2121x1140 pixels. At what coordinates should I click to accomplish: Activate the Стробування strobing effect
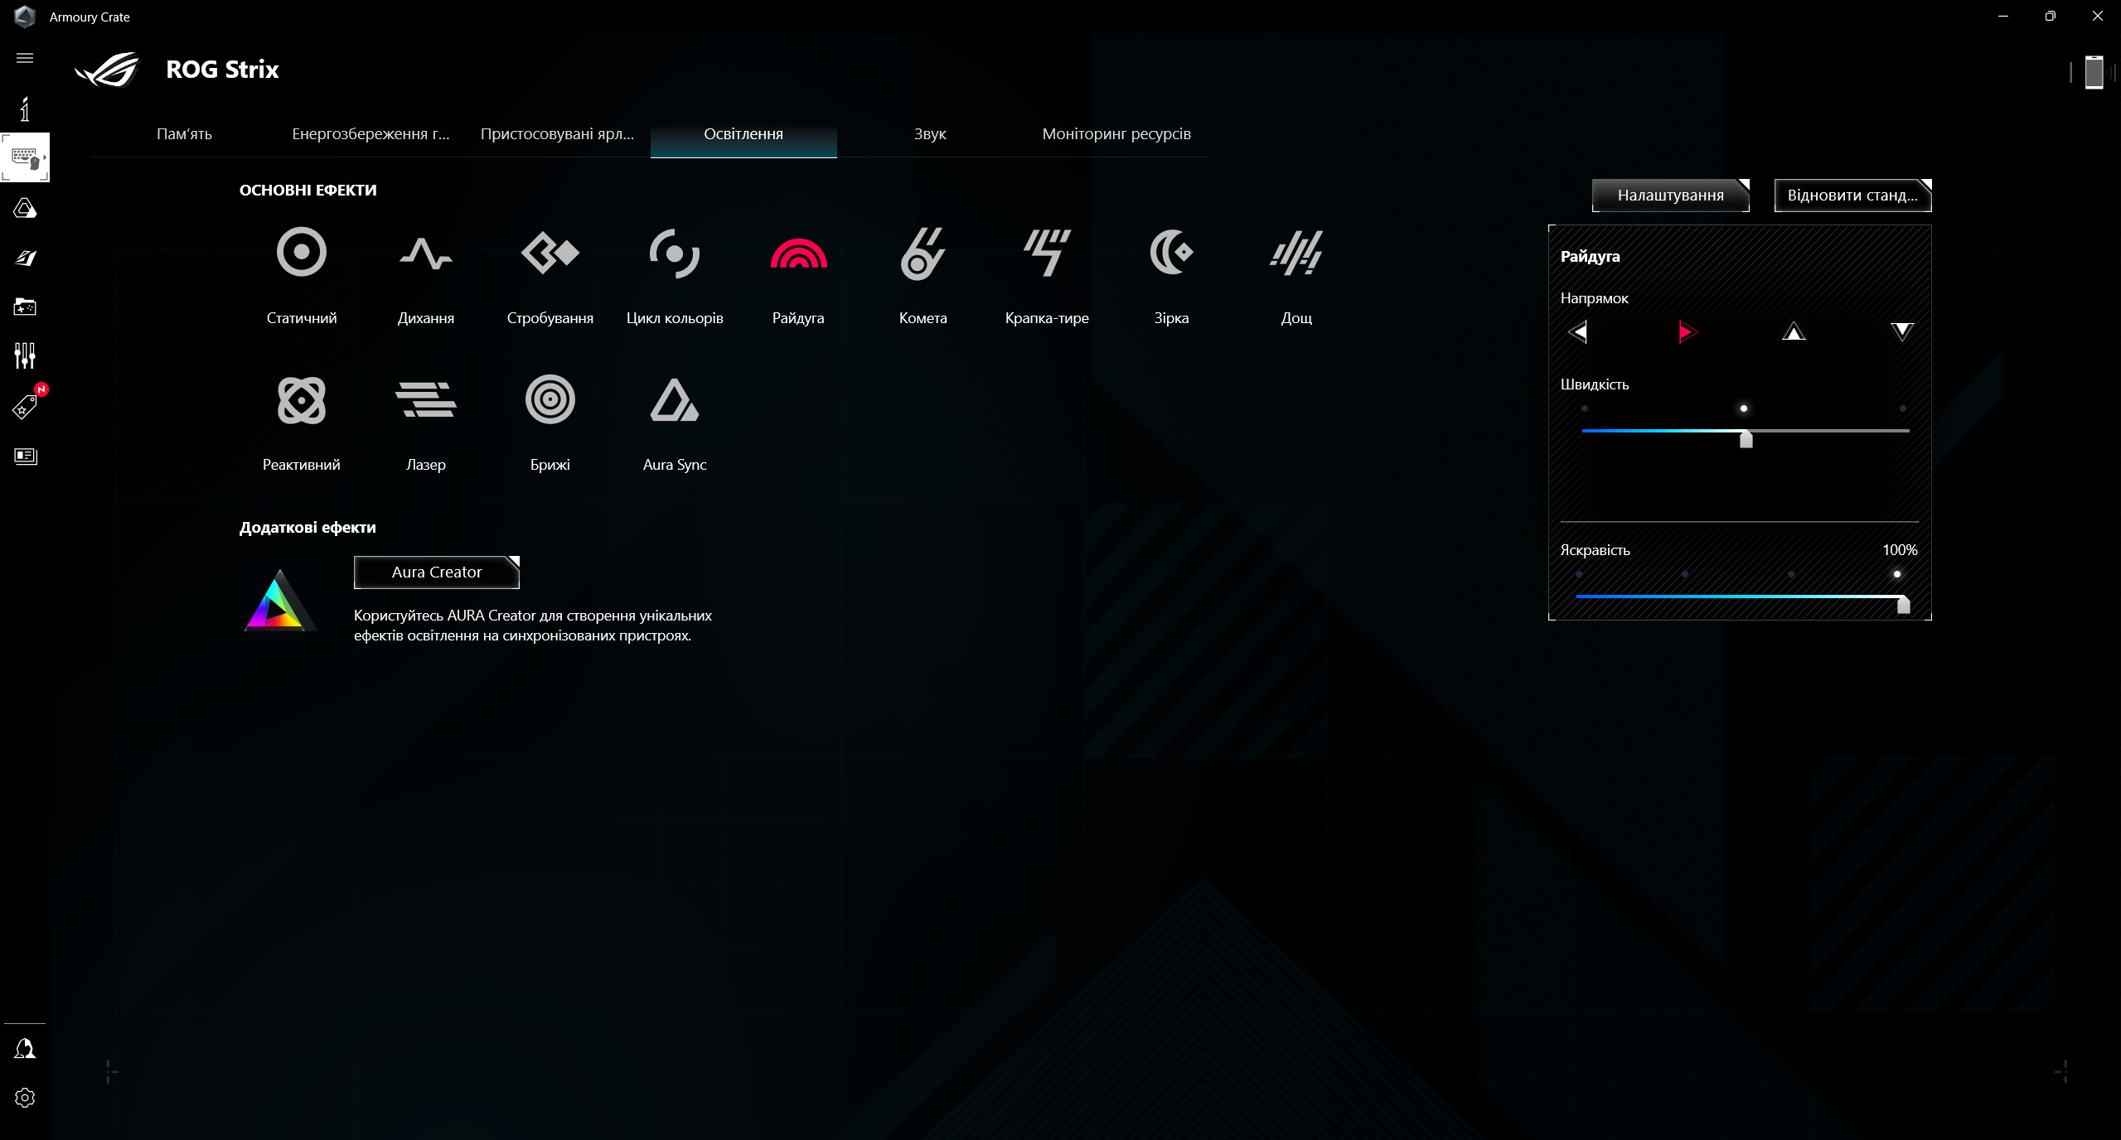[x=550, y=253]
